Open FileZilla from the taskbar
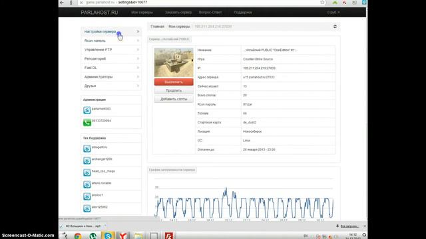426x239 pixels. click(169, 236)
